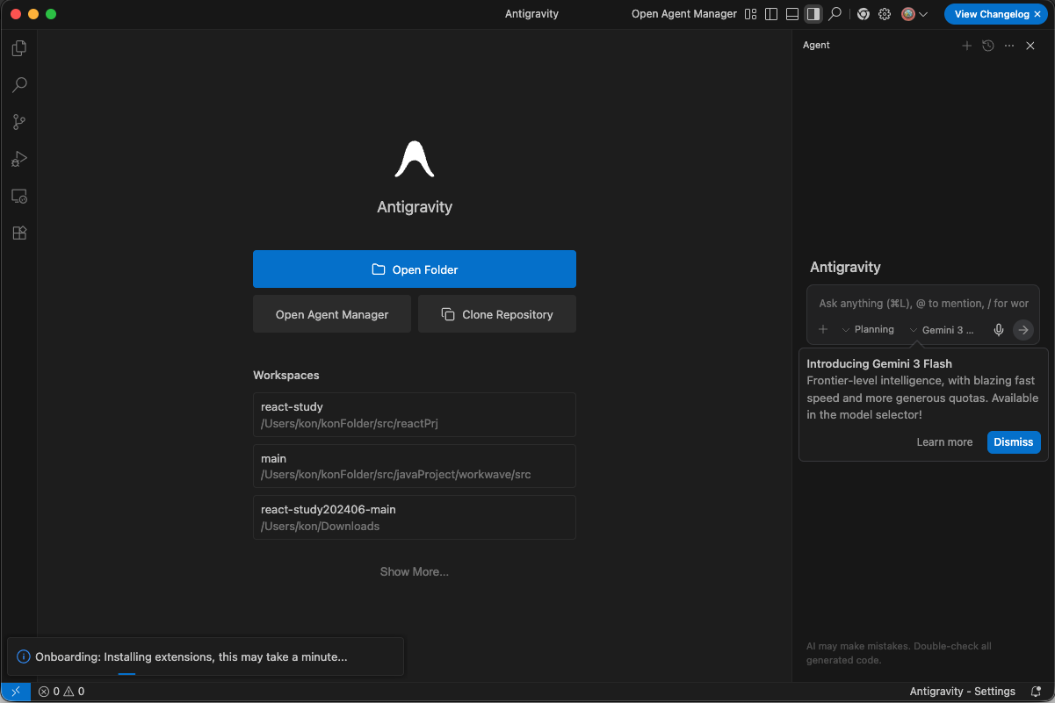Open the Search view in activity bar
The height and width of the screenshot is (703, 1055).
(x=18, y=85)
